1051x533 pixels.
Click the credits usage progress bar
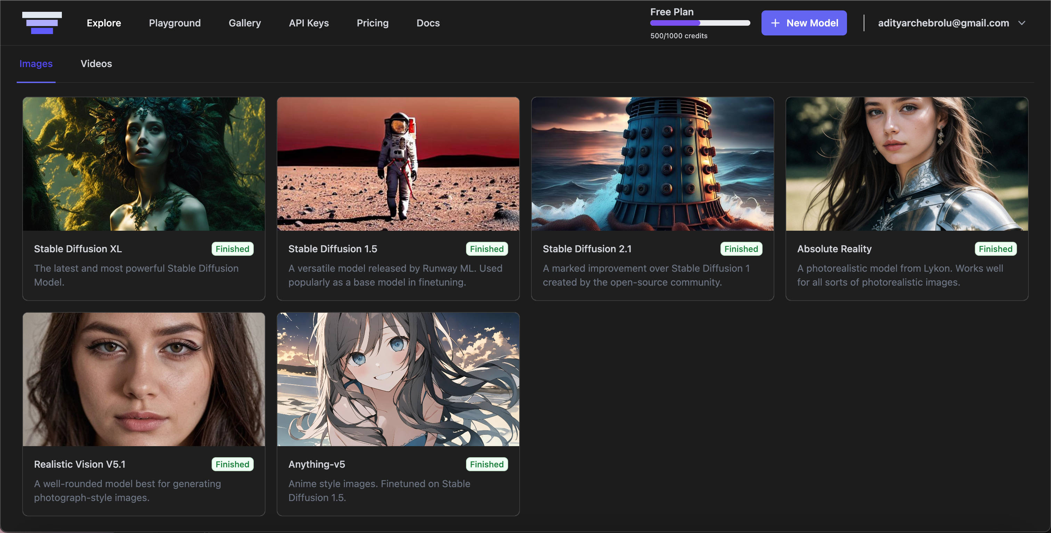click(700, 23)
